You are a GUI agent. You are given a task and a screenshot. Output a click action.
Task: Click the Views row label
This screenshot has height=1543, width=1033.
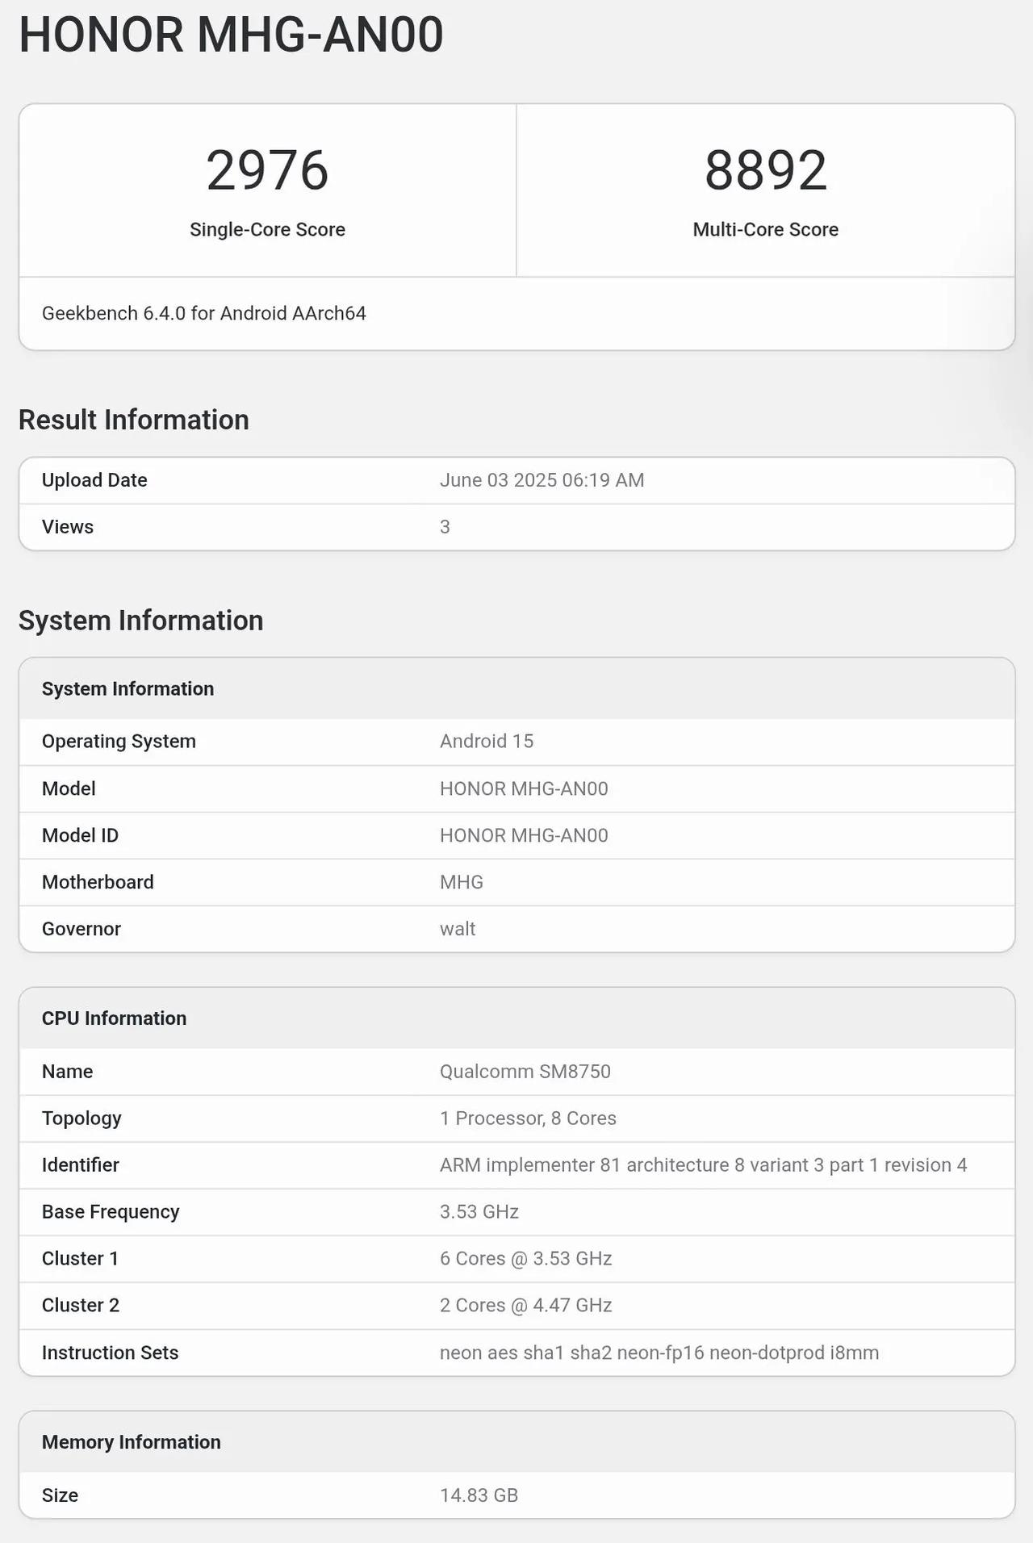tap(68, 527)
